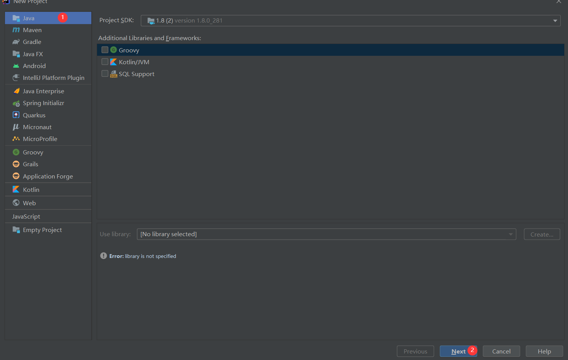
Task: Click the SDK folder icon in Project SDK field
Action: (x=151, y=21)
